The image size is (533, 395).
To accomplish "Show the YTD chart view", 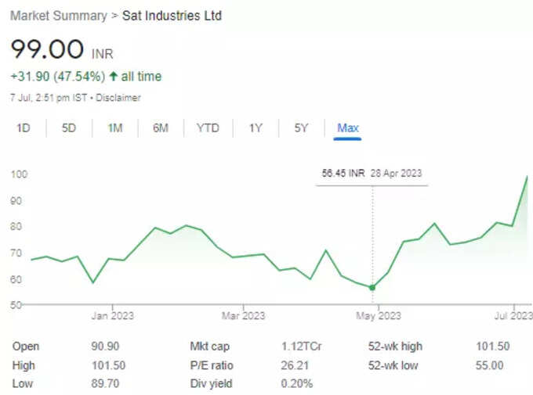I will point(208,128).
